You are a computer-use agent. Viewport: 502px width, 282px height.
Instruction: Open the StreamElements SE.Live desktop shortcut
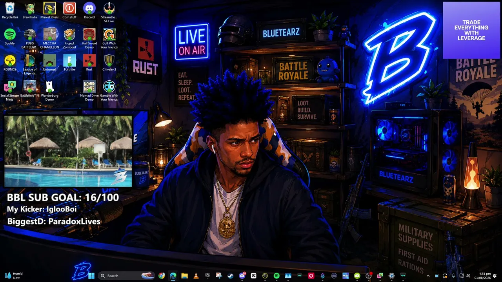109,13
